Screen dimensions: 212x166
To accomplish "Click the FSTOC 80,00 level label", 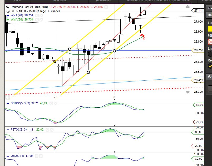I will pos(198,132).
